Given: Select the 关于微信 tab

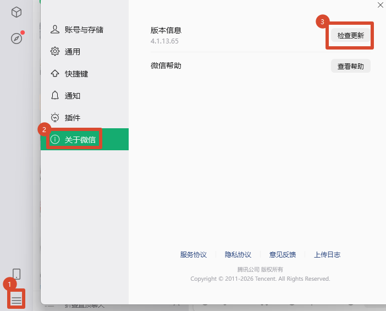Looking at the screenshot, I should [85, 139].
